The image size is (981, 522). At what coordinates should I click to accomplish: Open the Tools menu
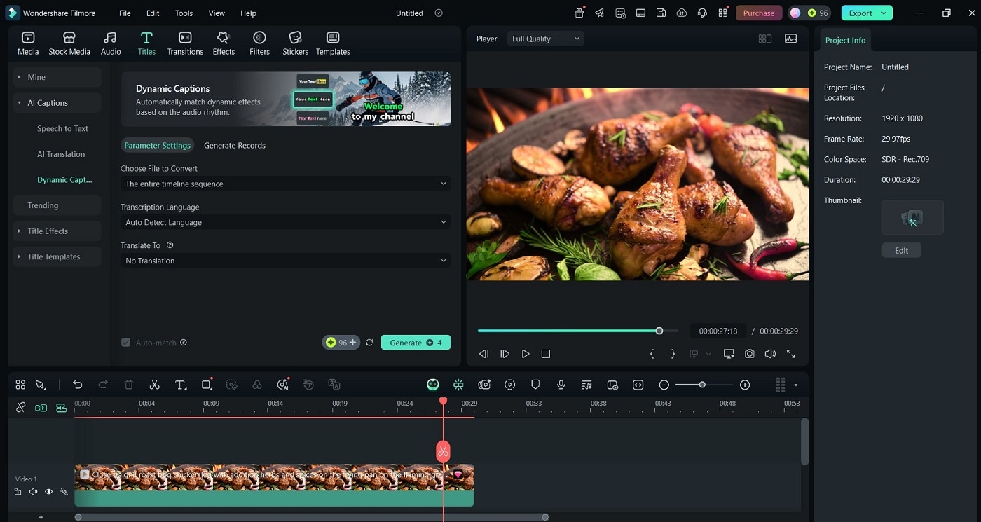click(x=184, y=13)
